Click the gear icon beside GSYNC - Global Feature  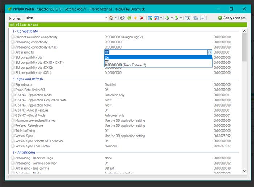(x=12, y=110)
